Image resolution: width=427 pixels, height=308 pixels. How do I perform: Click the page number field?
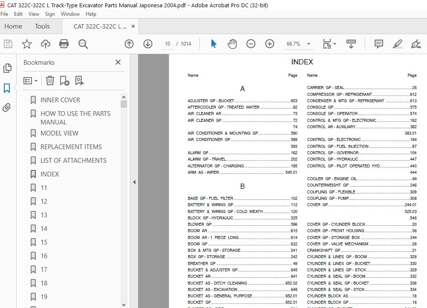(x=167, y=44)
